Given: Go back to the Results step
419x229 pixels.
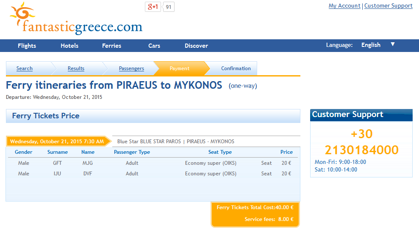Looking at the screenshot, I should (x=76, y=68).
